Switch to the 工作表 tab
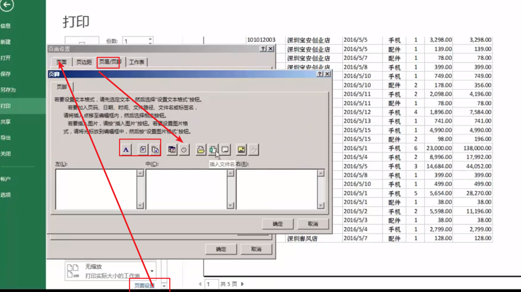 pyautogui.click(x=137, y=61)
